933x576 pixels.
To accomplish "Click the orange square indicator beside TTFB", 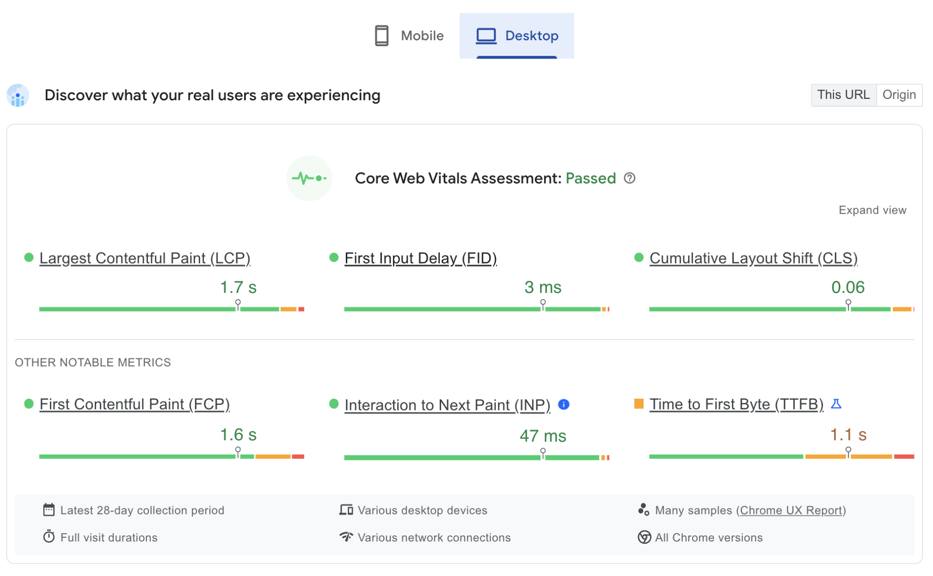I will pyautogui.click(x=639, y=403).
